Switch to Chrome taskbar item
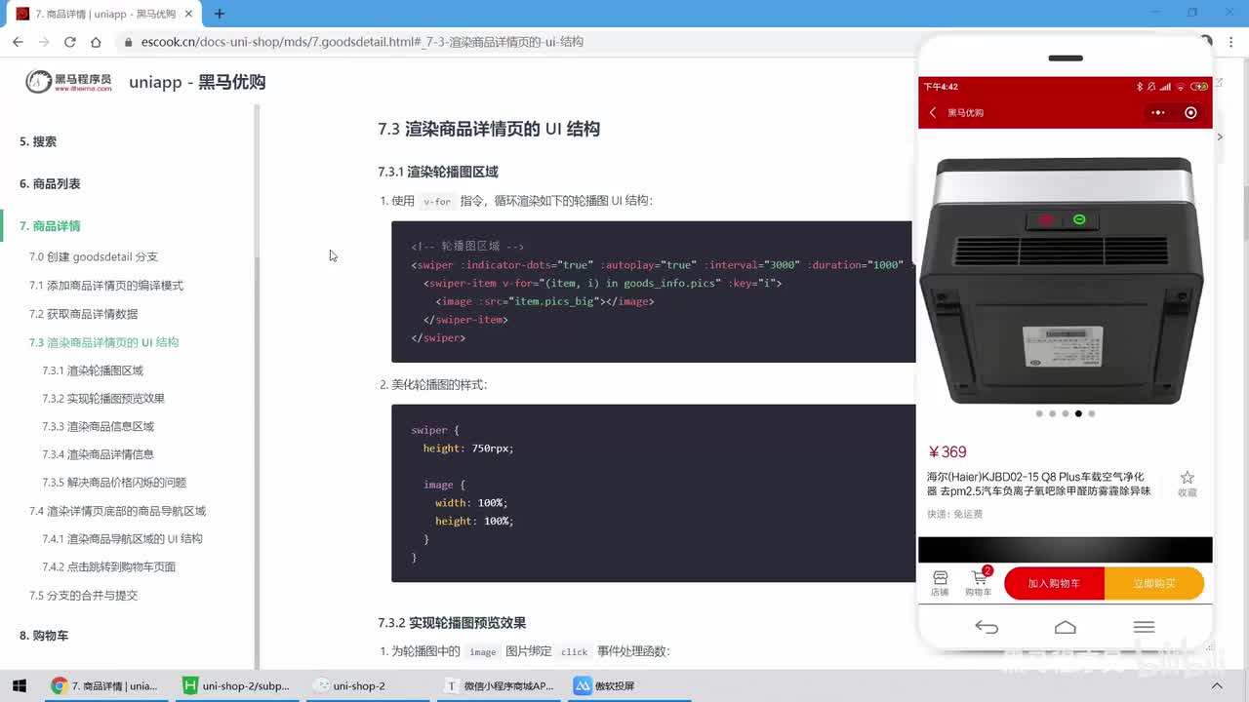The image size is (1249, 702). tap(104, 685)
